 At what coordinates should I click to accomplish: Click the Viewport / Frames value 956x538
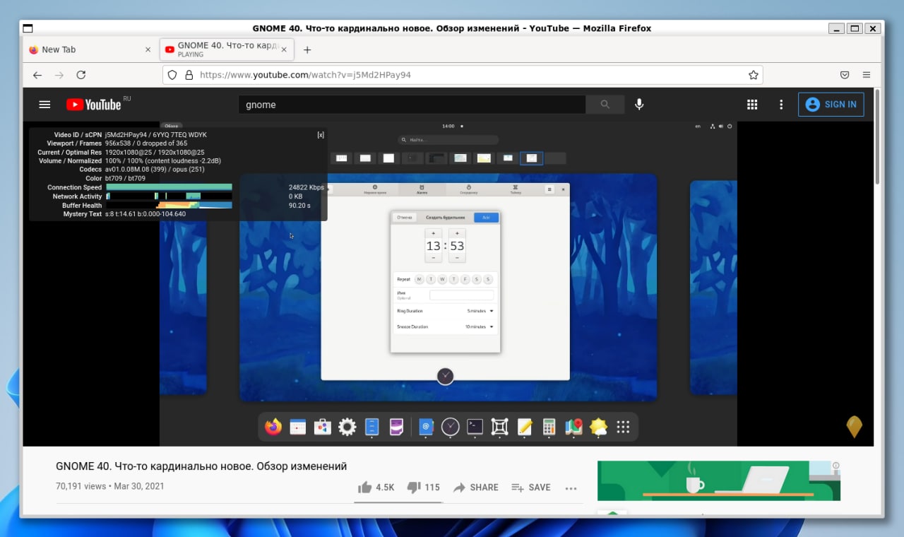click(x=145, y=143)
